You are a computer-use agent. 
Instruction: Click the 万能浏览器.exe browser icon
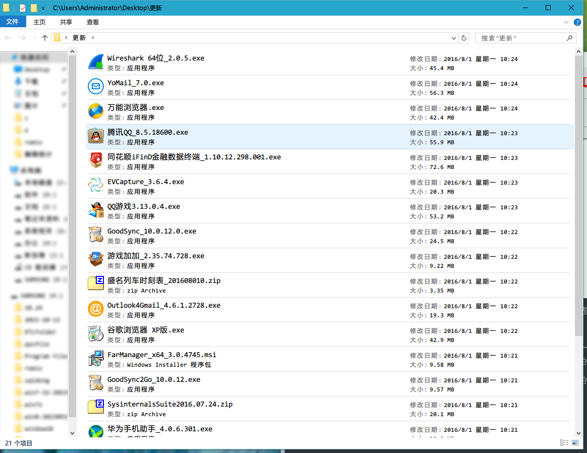click(96, 112)
